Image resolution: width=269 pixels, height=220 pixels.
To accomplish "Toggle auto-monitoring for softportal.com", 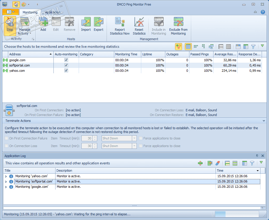I will [66, 65].
